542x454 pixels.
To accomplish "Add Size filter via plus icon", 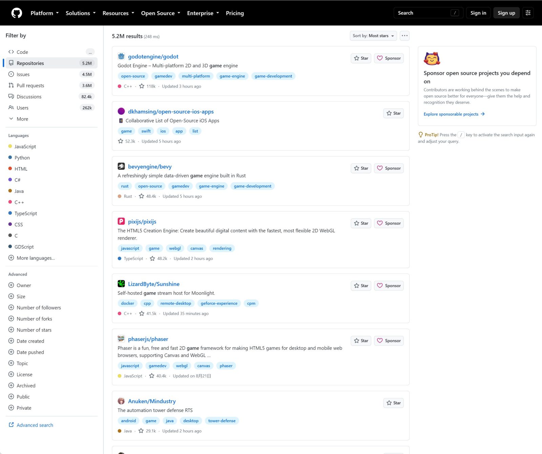I will (x=11, y=297).
